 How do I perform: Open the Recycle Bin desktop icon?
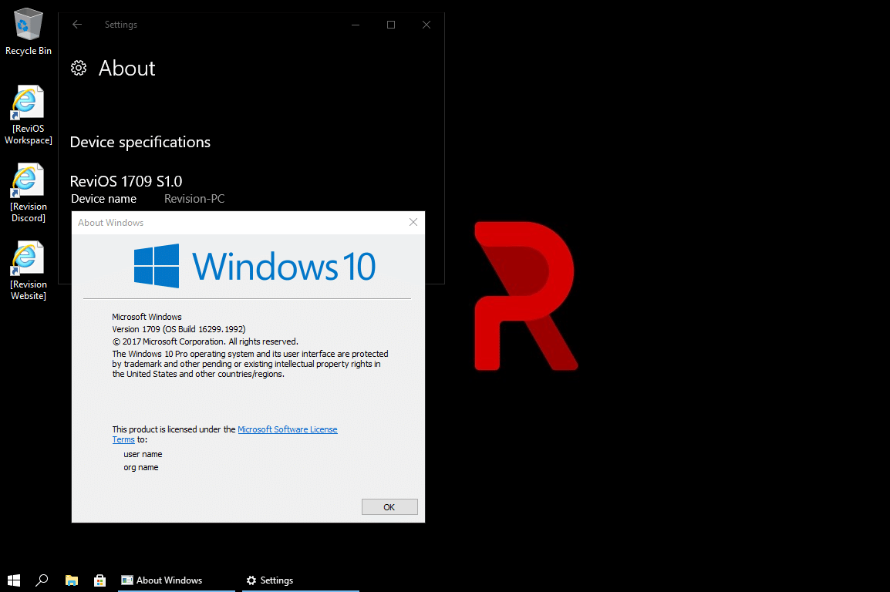pos(28,31)
